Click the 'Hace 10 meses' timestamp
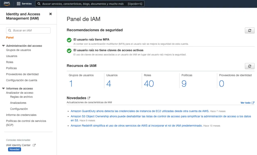The width and height of the screenshot is (257, 155). [x=212, y=126]
